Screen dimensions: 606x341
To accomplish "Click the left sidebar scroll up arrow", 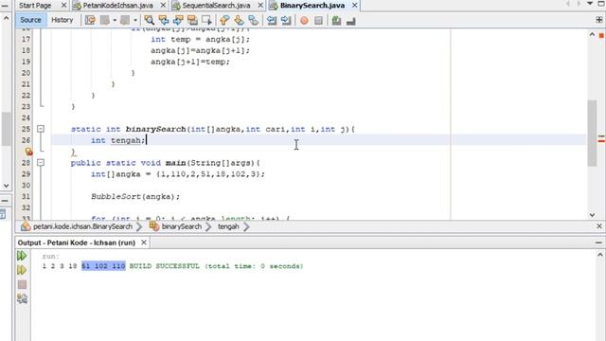I will [x=7, y=19].
